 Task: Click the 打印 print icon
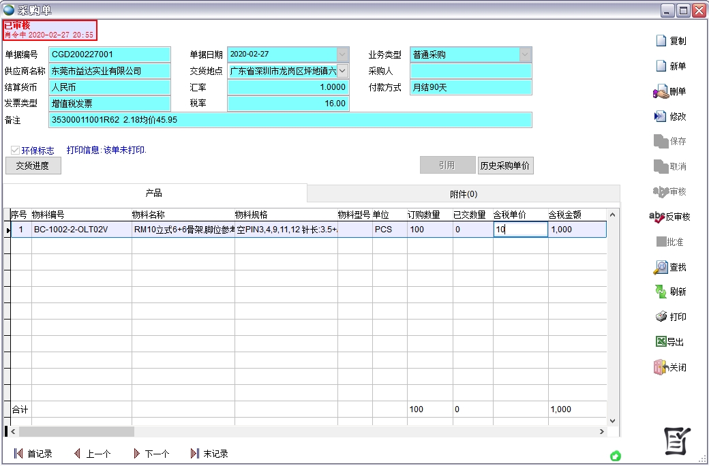[672, 316]
